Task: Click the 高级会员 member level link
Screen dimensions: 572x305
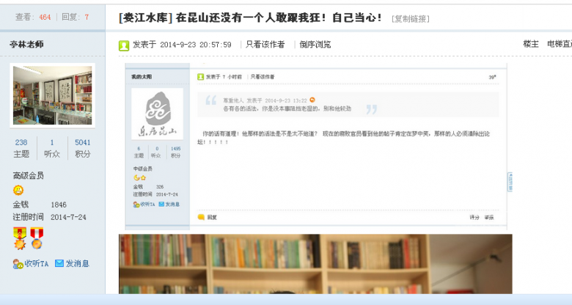Action: pyautogui.click(x=29, y=176)
